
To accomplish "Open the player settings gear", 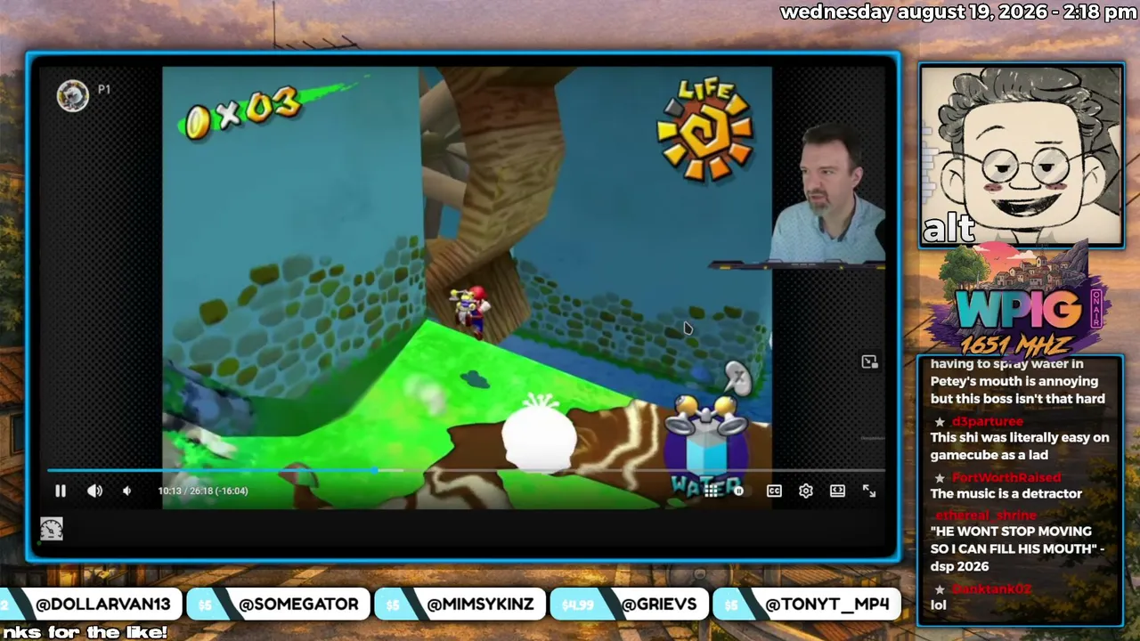I will 806,491.
